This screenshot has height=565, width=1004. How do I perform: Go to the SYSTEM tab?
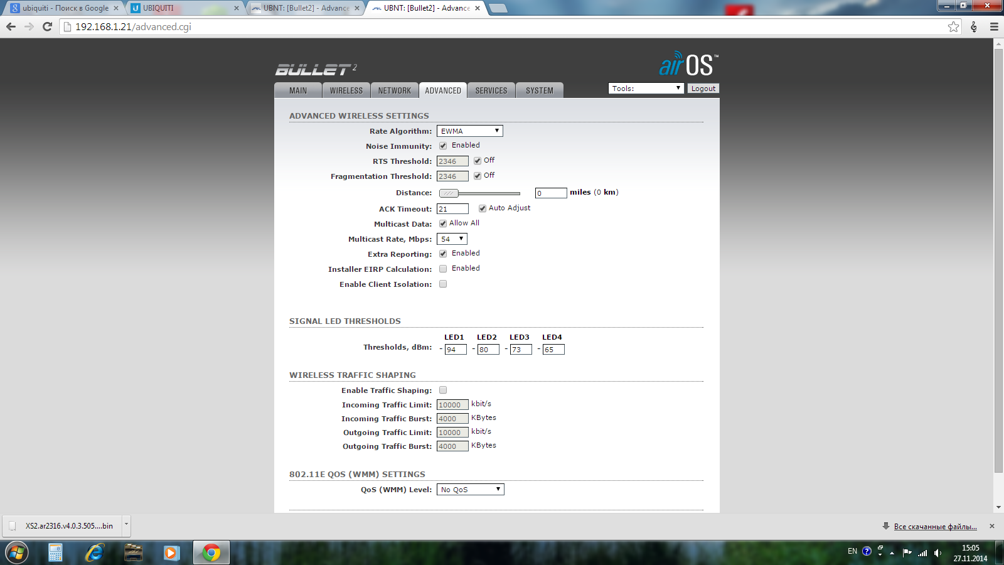tap(539, 90)
